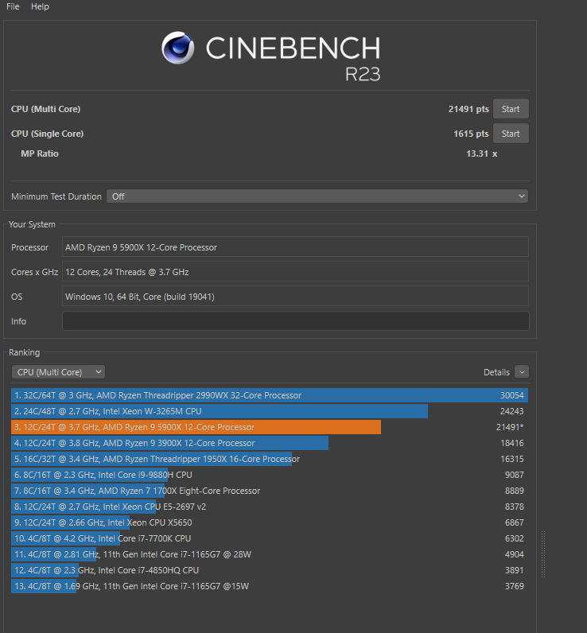Click the Cinebench logo icon
Viewport: 587px width, 633px height.
[x=177, y=48]
